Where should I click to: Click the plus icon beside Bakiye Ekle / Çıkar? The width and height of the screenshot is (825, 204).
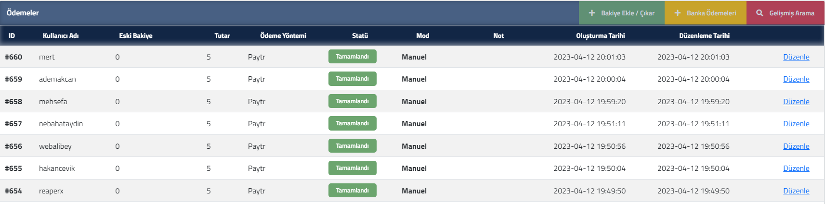pyautogui.click(x=592, y=13)
